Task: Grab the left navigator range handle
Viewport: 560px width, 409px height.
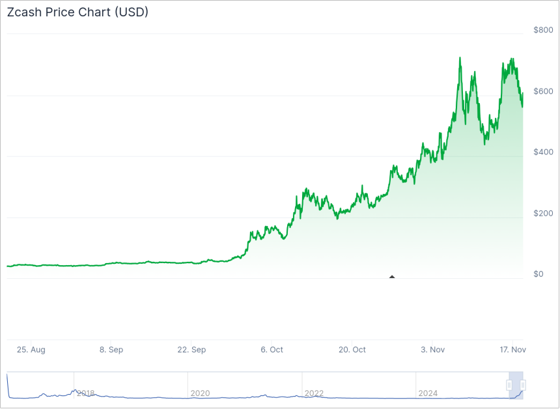Action: (x=509, y=385)
